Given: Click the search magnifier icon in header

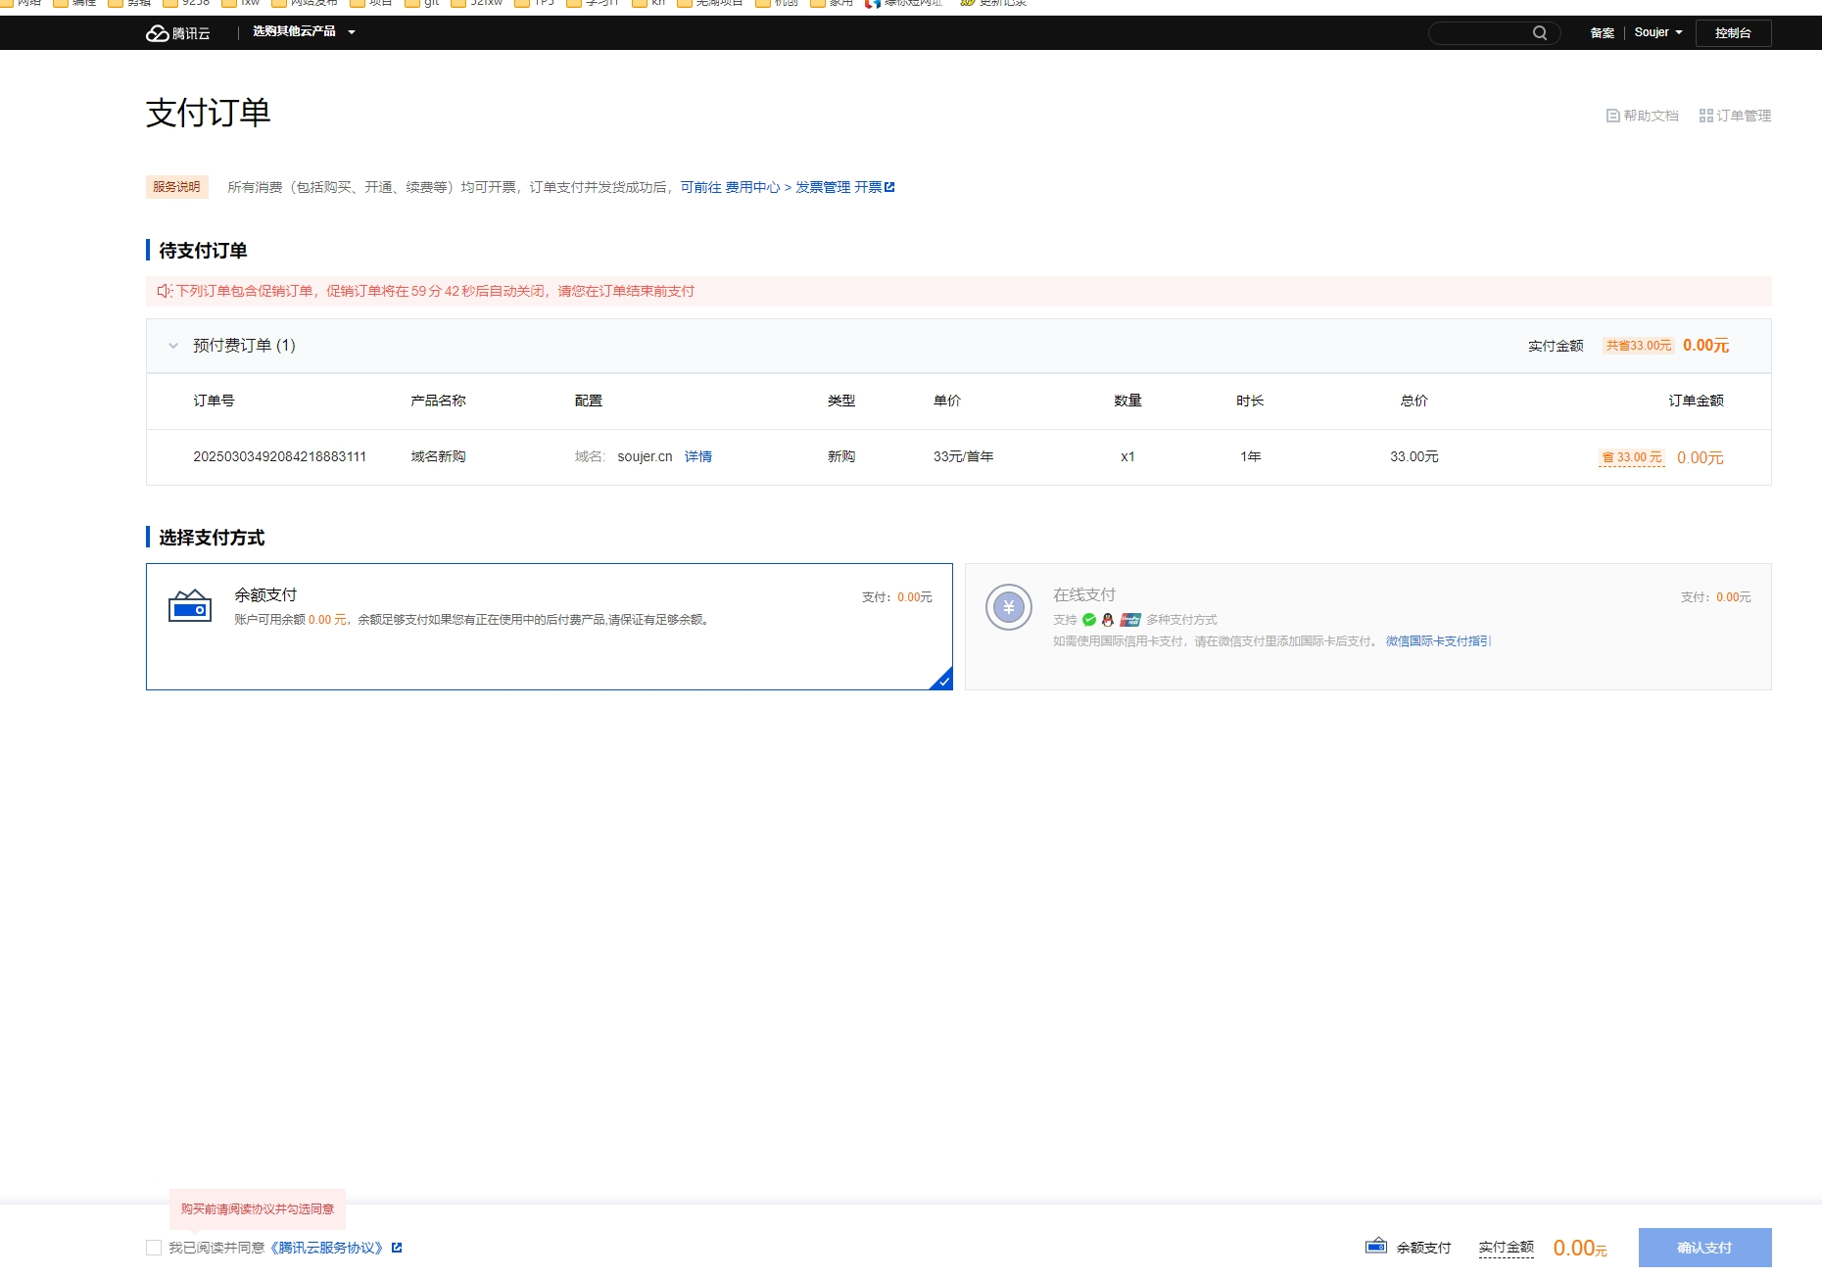Looking at the screenshot, I should (1540, 33).
